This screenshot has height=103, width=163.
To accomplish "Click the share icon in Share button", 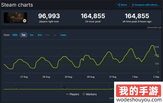I will 119,5.
